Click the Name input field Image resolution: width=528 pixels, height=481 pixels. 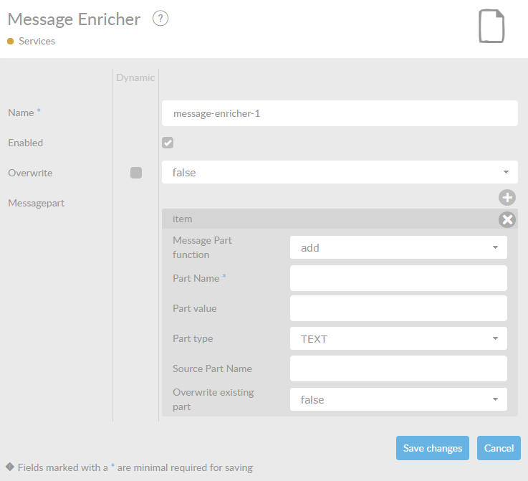tap(340, 113)
